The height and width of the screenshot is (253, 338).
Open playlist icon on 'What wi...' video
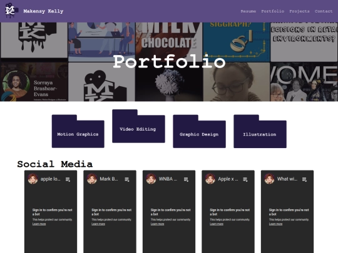click(304, 179)
